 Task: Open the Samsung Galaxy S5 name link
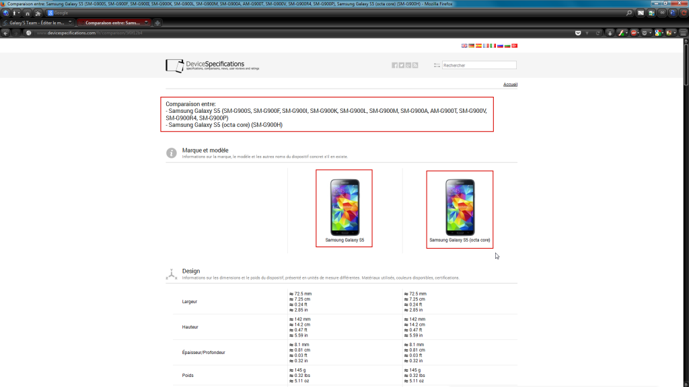click(x=344, y=240)
